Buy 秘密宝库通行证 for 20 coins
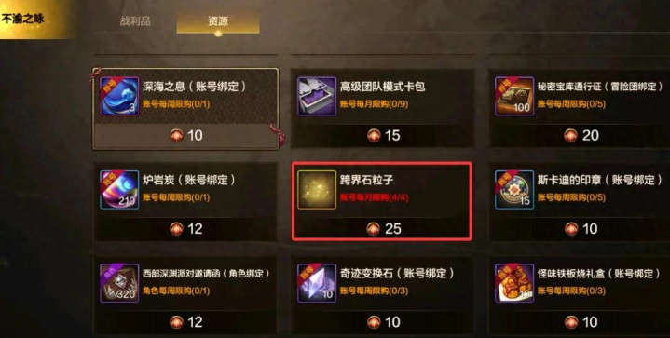The image size is (670, 338). coord(581,136)
